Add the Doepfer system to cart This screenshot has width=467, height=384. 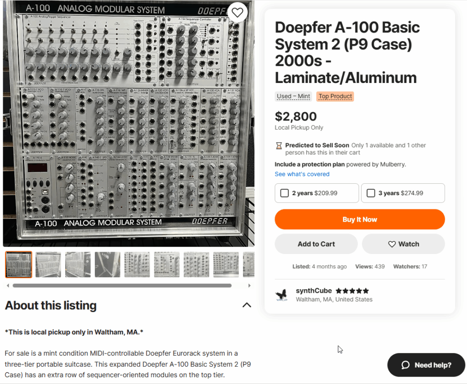316,244
